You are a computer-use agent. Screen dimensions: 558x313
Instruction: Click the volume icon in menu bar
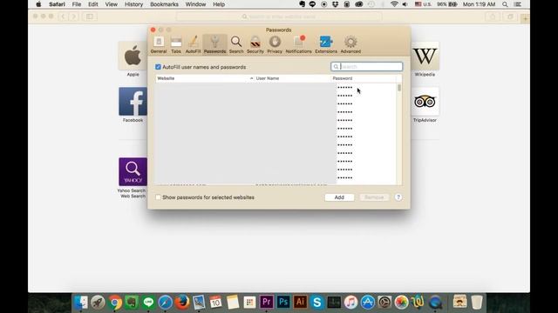[x=405, y=4]
